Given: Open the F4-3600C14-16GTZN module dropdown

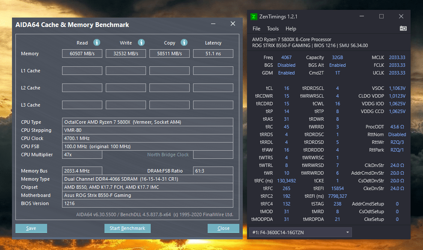Looking at the screenshot, I should (300, 232).
